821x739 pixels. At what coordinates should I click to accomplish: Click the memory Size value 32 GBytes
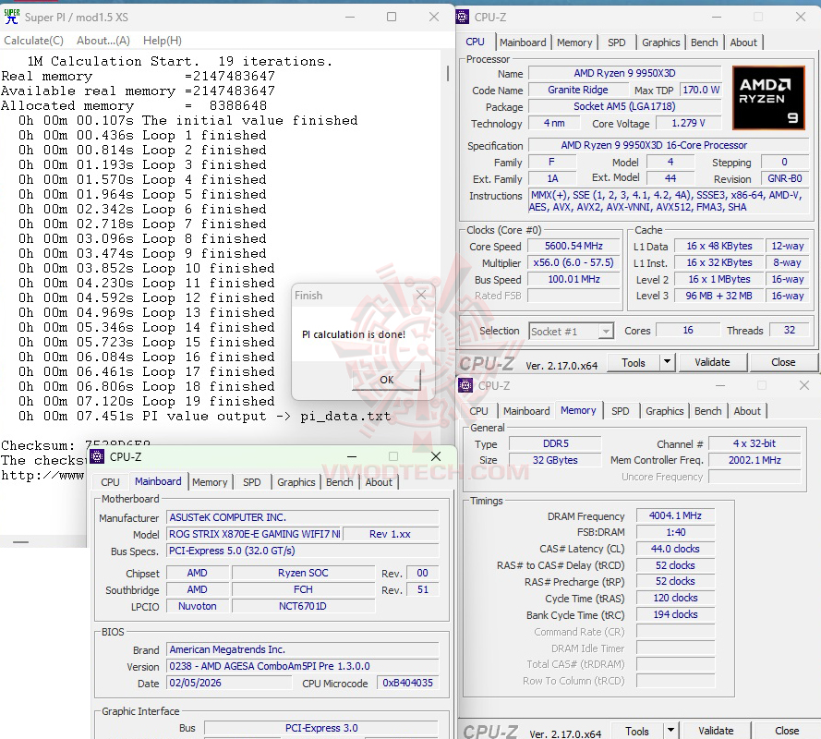click(556, 460)
